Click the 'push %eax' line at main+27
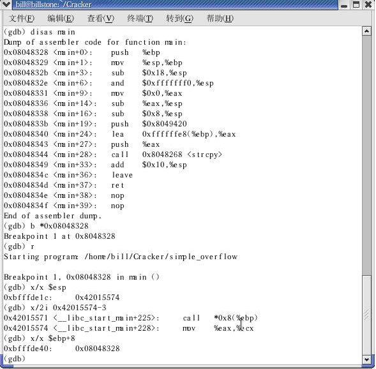 [x=82, y=144]
